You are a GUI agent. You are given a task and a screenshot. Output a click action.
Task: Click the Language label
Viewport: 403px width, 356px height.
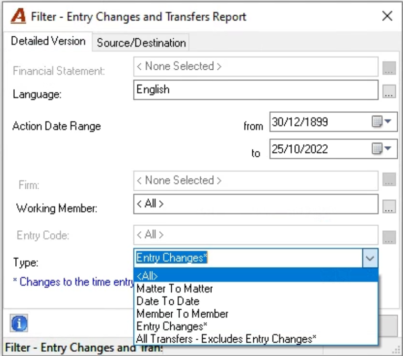37,94
